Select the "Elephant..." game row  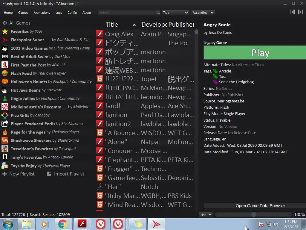click(x=145, y=160)
